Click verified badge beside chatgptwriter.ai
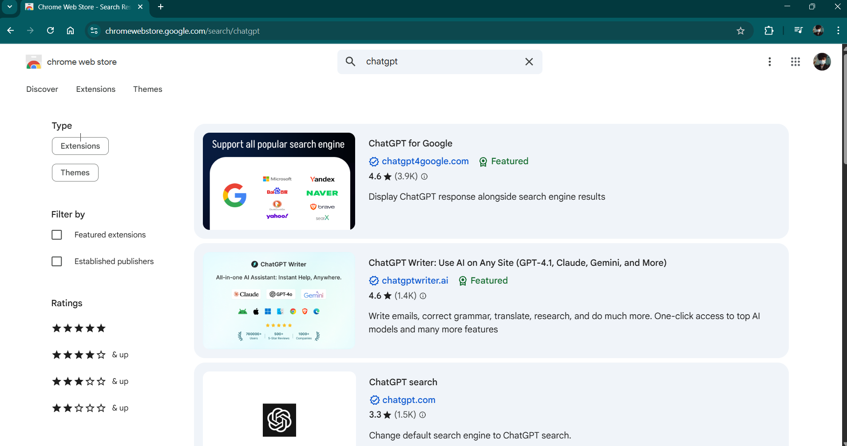The image size is (847, 446). click(x=374, y=281)
